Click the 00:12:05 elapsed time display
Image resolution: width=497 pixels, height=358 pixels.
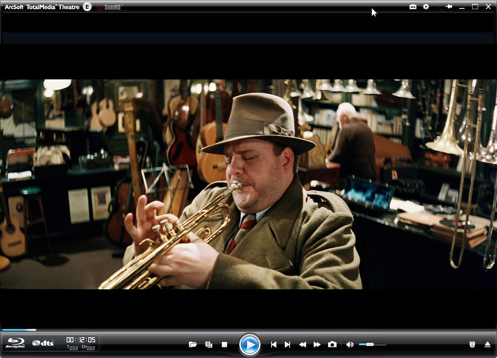(x=81, y=340)
